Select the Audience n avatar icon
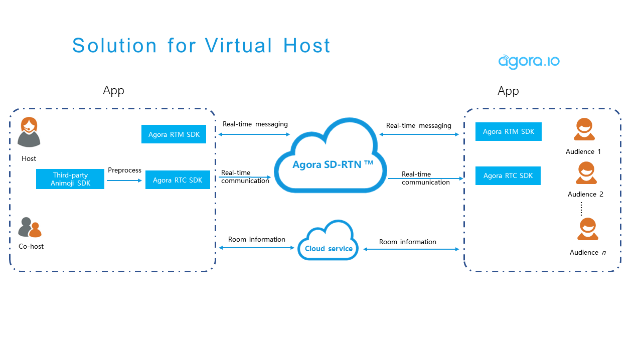Image resolution: width=642 pixels, height=361 pixels. [x=587, y=229]
